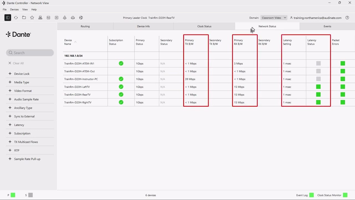This screenshot has height=200, width=355.
Task: Switch to the Clock Status tab
Action: point(204,26)
